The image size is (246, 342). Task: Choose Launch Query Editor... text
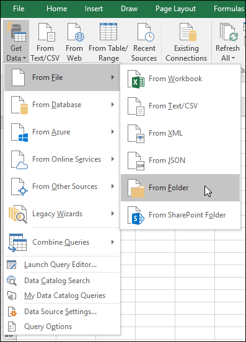[x=60, y=265]
